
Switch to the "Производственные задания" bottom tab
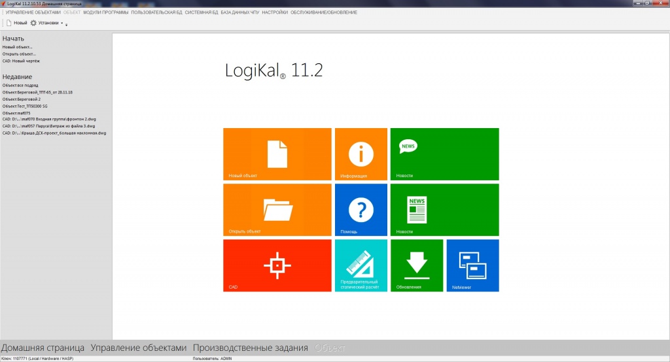tap(250, 348)
